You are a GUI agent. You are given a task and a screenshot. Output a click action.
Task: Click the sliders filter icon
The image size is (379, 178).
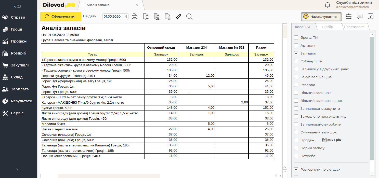(349, 17)
